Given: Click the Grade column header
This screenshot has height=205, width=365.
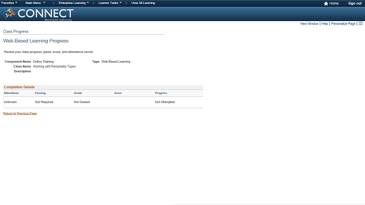Looking at the screenshot, I should pos(78,93).
